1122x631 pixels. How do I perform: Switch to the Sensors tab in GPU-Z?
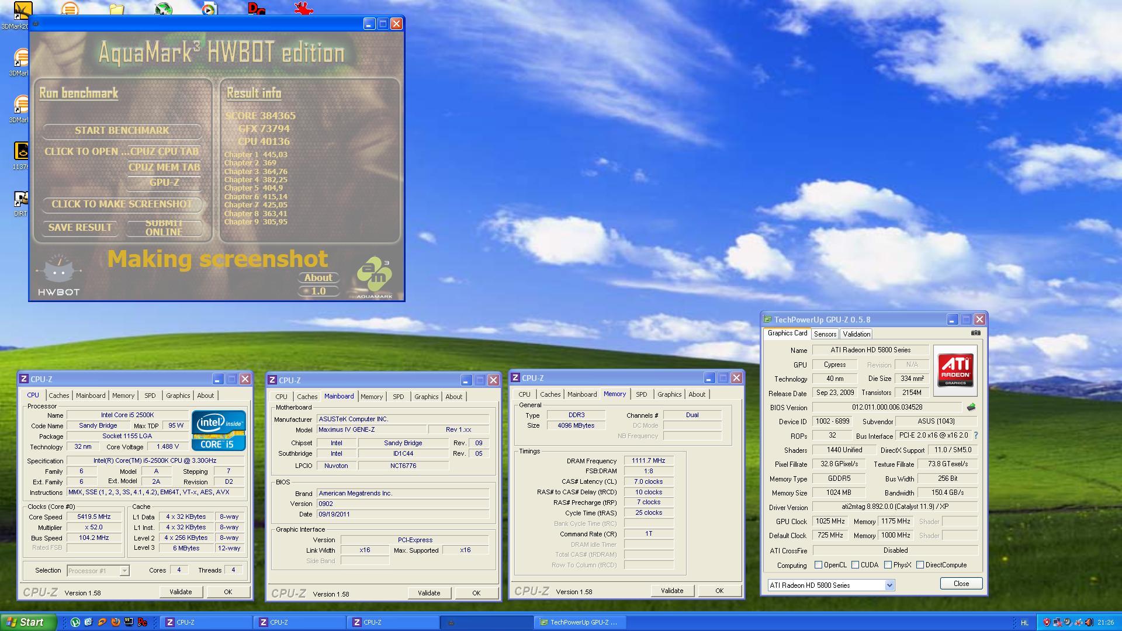click(x=825, y=334)
